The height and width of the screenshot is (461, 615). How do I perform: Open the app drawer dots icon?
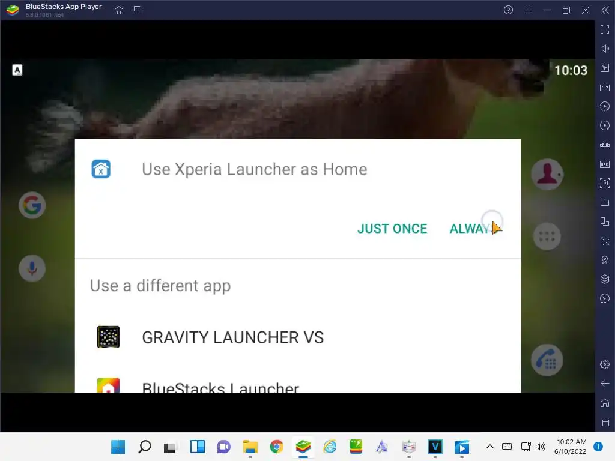[547, 237]
